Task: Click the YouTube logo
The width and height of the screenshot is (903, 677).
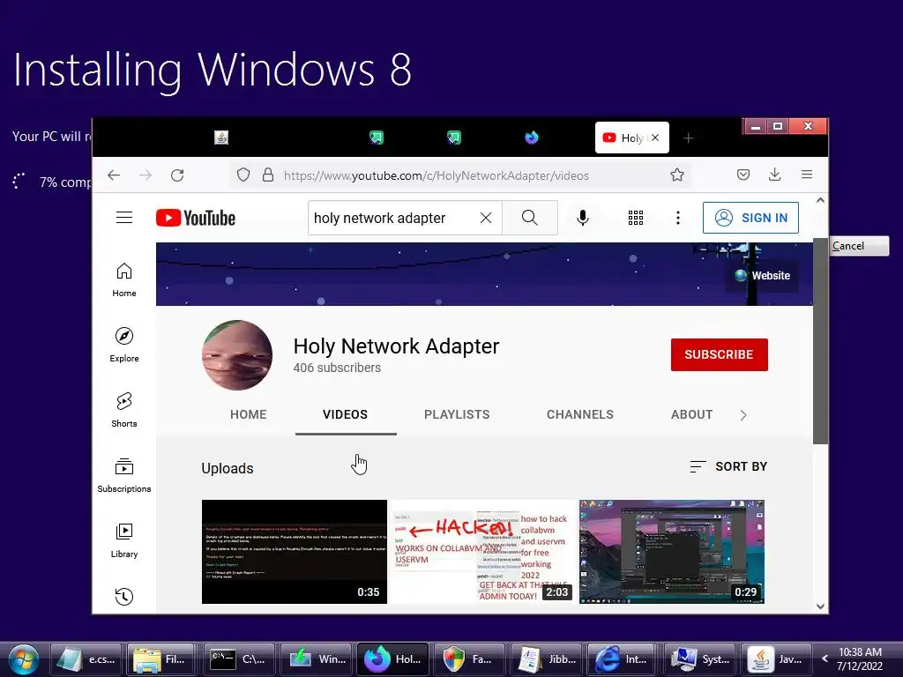Action: coord(196,219)
